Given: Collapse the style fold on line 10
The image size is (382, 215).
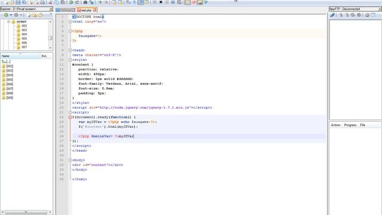Looking at the screenshot, I should click(x=70, y=60).
